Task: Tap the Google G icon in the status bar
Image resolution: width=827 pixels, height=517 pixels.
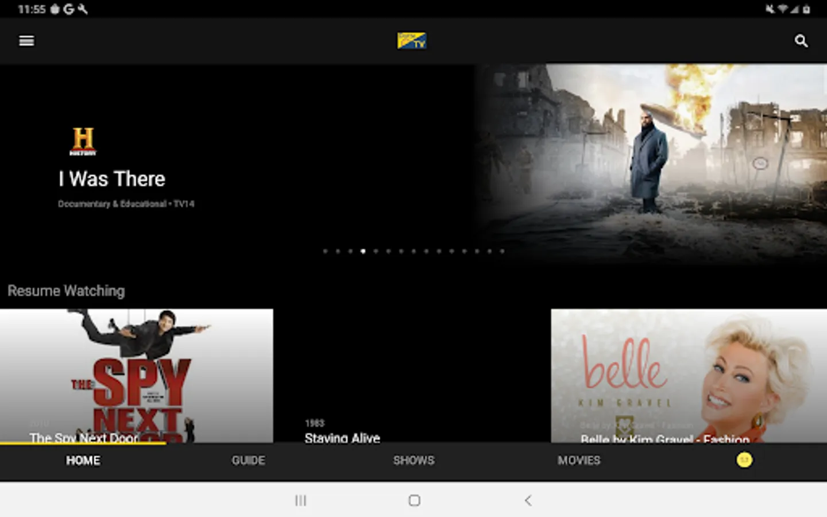Action: 69,9
